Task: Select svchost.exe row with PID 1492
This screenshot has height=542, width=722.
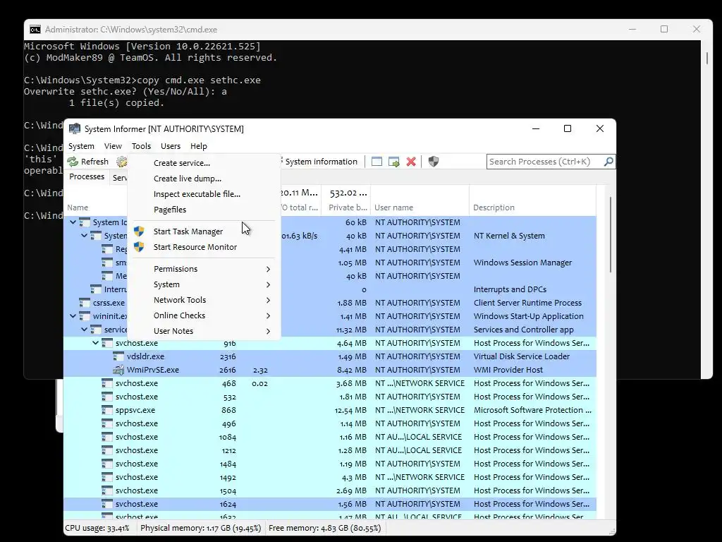Action: (330, 477)
